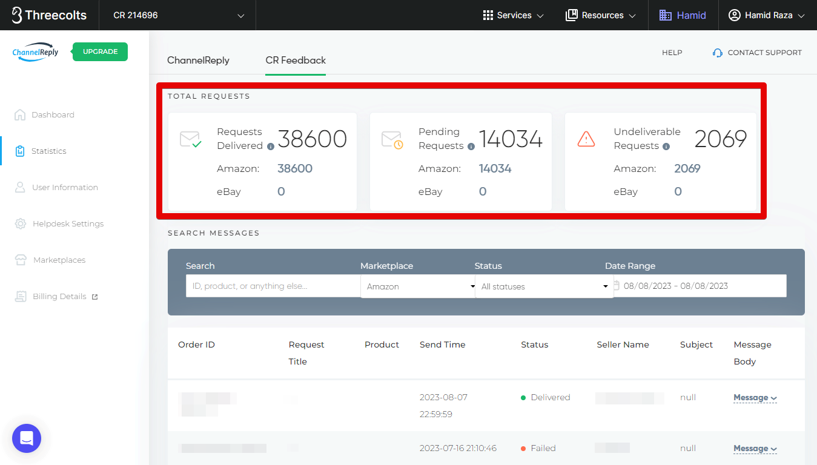
Task: Expand the CR 214696 account selector
Action: pos(177,15)
